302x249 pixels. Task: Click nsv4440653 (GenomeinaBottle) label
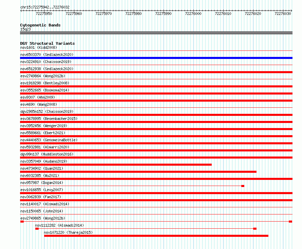click(x=49, y=140)
